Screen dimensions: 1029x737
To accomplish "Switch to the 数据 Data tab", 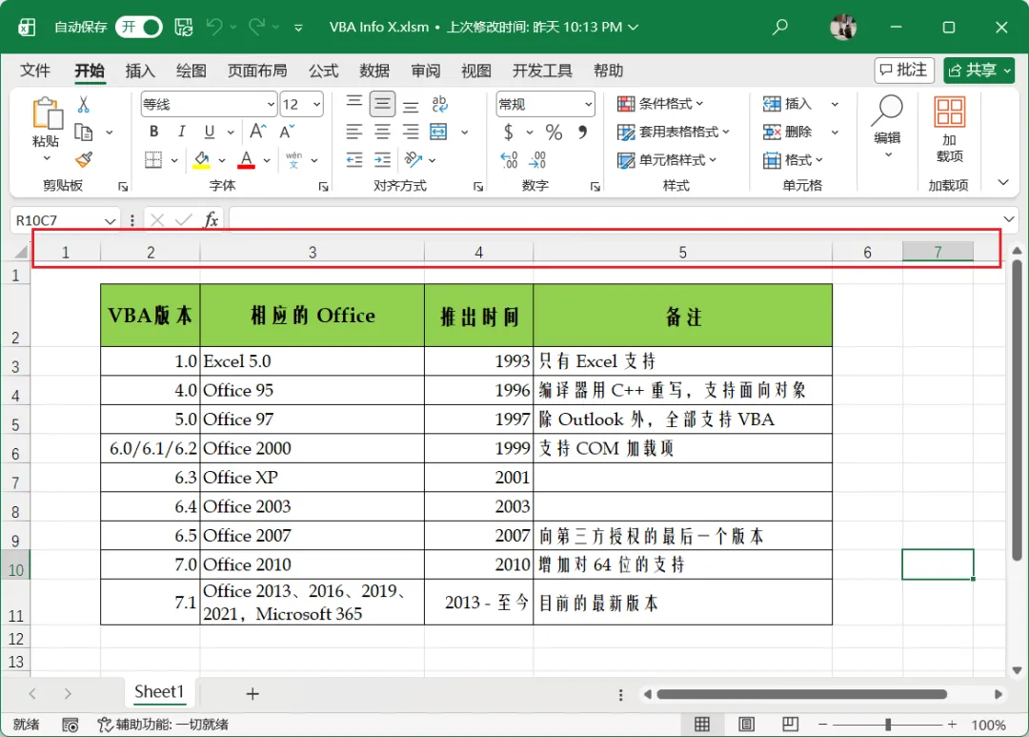I will tap(374, 71).
